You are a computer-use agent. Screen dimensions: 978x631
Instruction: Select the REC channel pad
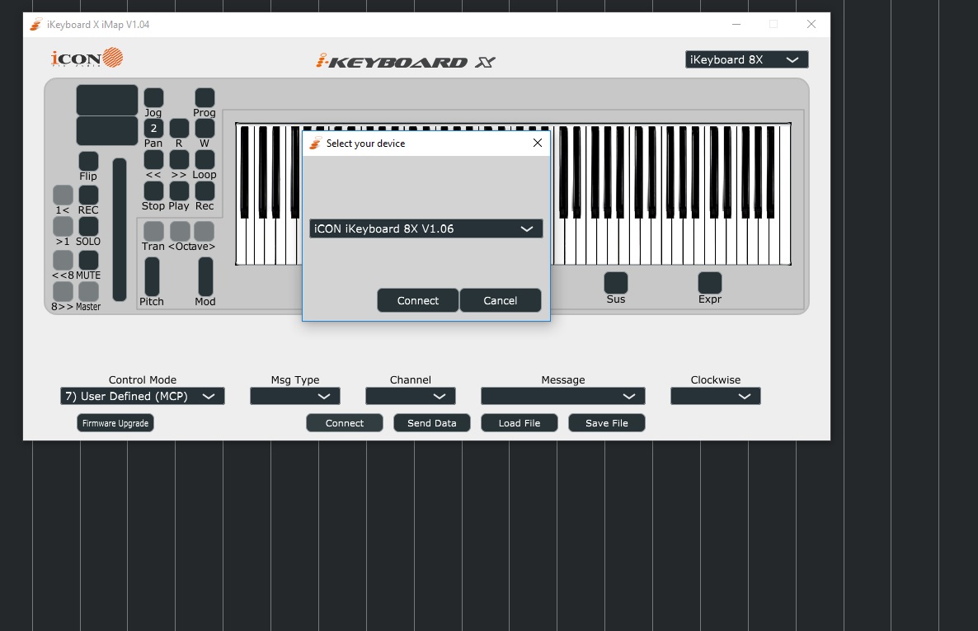(x=88, y=195)
